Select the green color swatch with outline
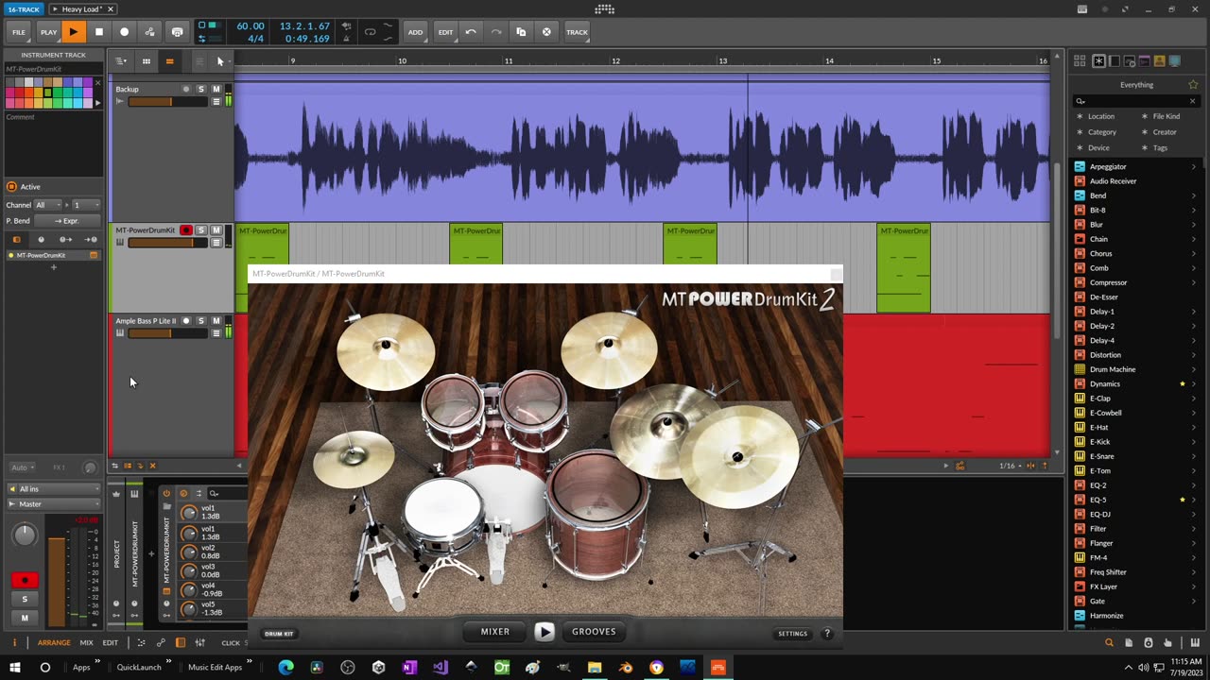1210x680 pixels. [47, 93]
